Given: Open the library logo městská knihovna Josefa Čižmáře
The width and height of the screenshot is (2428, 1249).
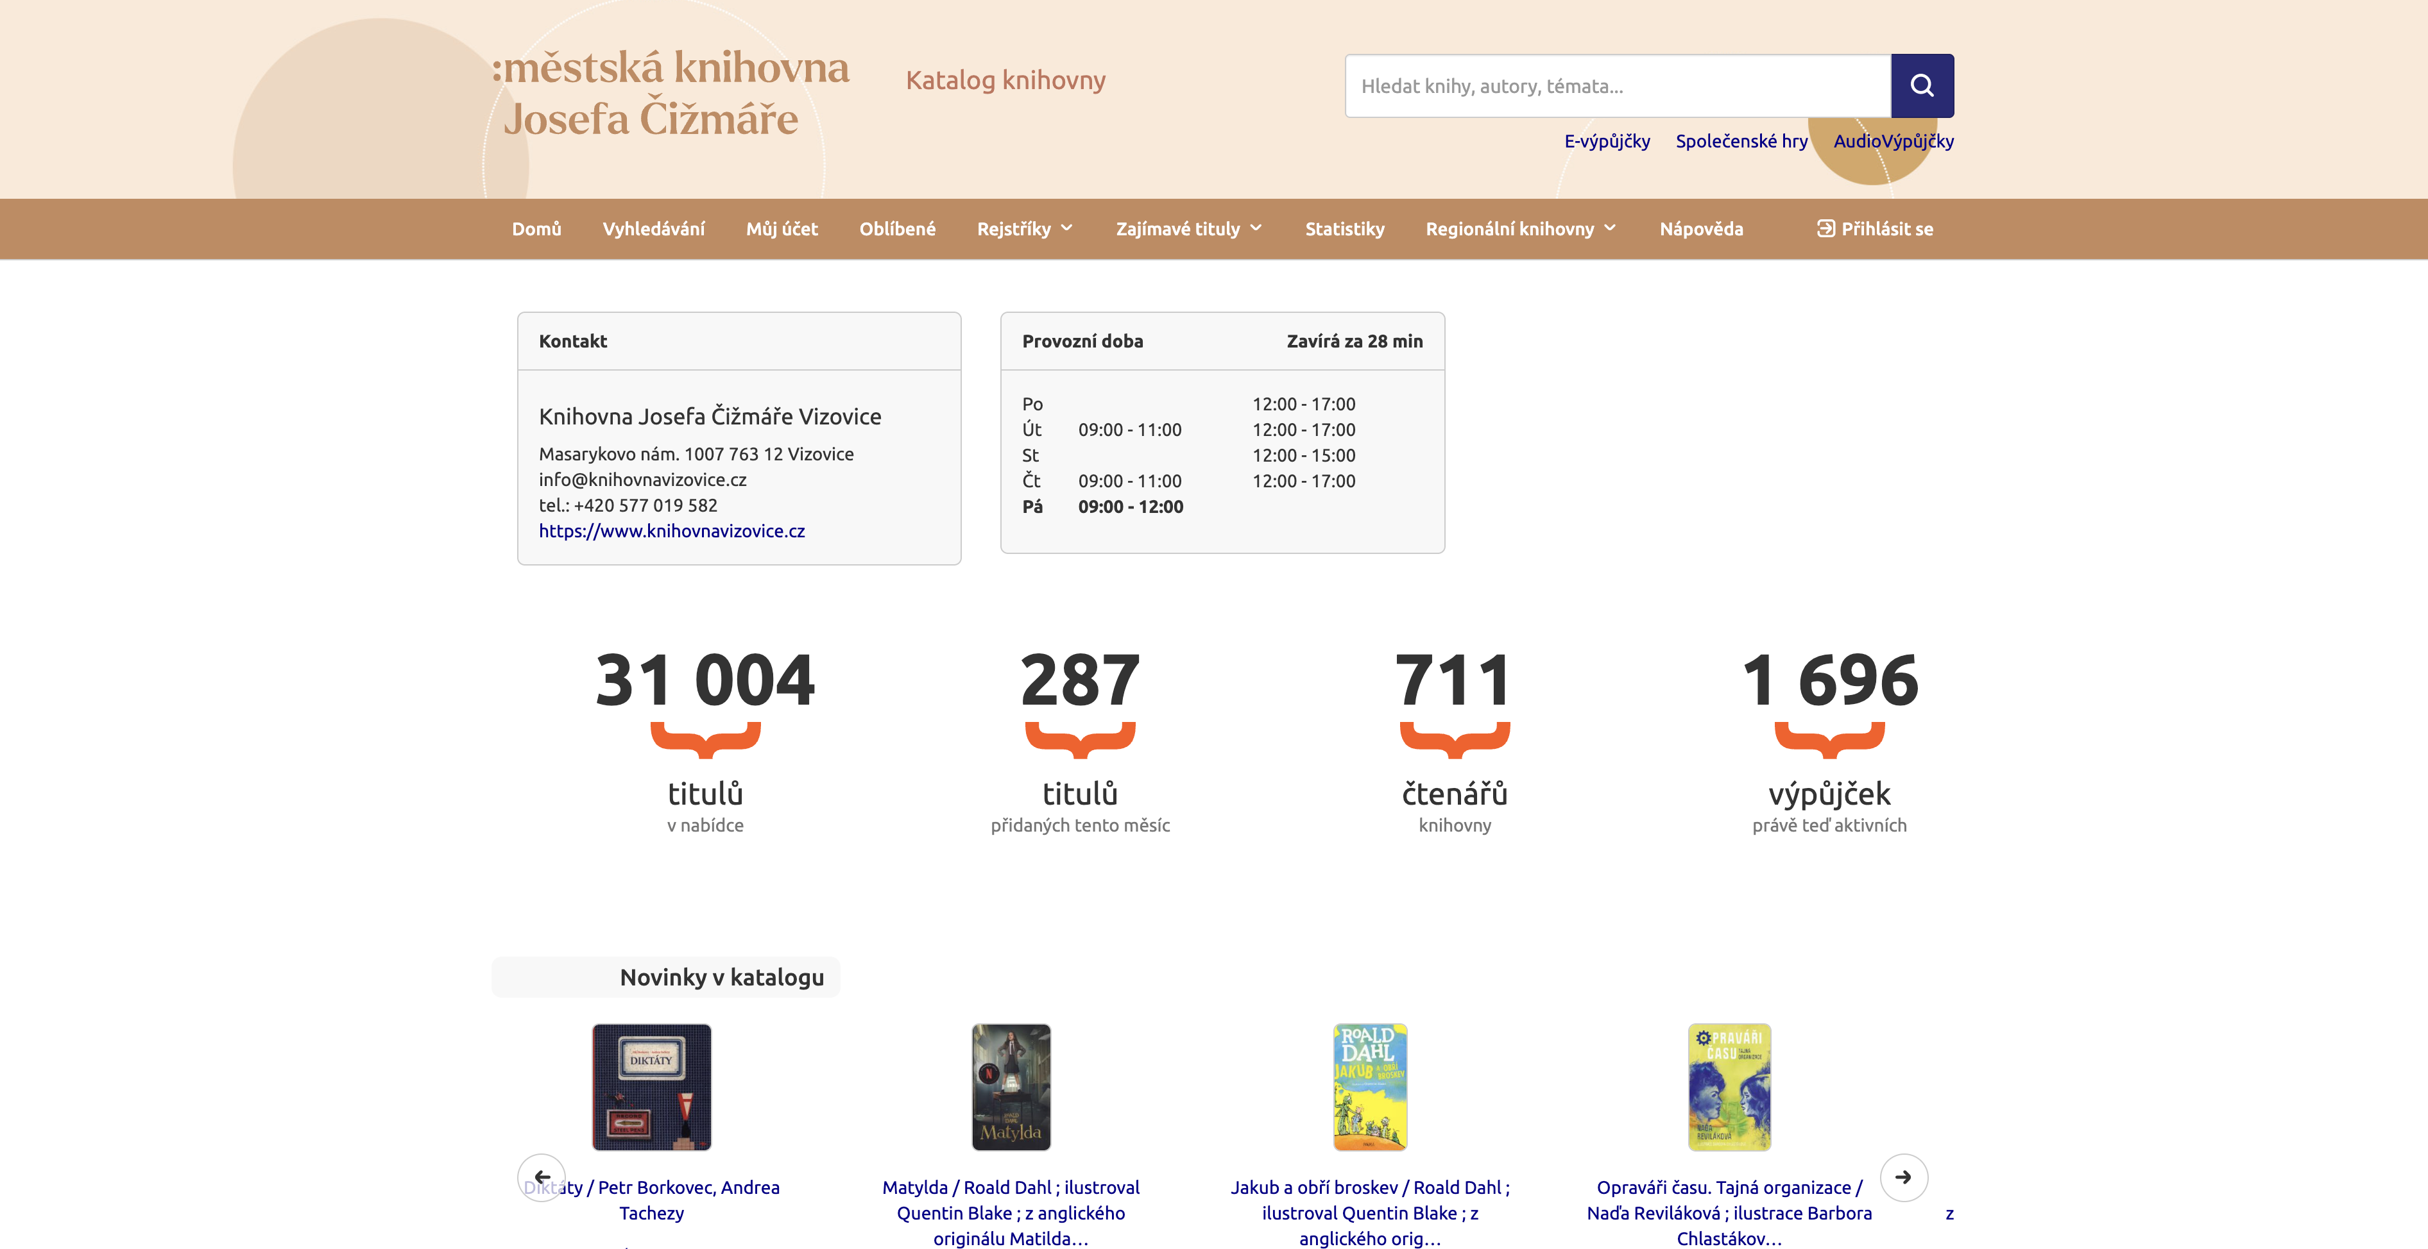Looking at the screenshot, I should [x=670, y=92].
